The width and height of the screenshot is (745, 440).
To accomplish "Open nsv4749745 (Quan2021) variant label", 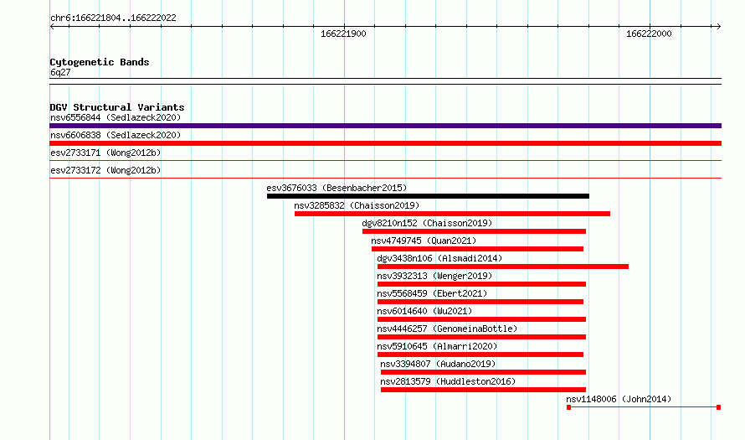I will (424, 241).
